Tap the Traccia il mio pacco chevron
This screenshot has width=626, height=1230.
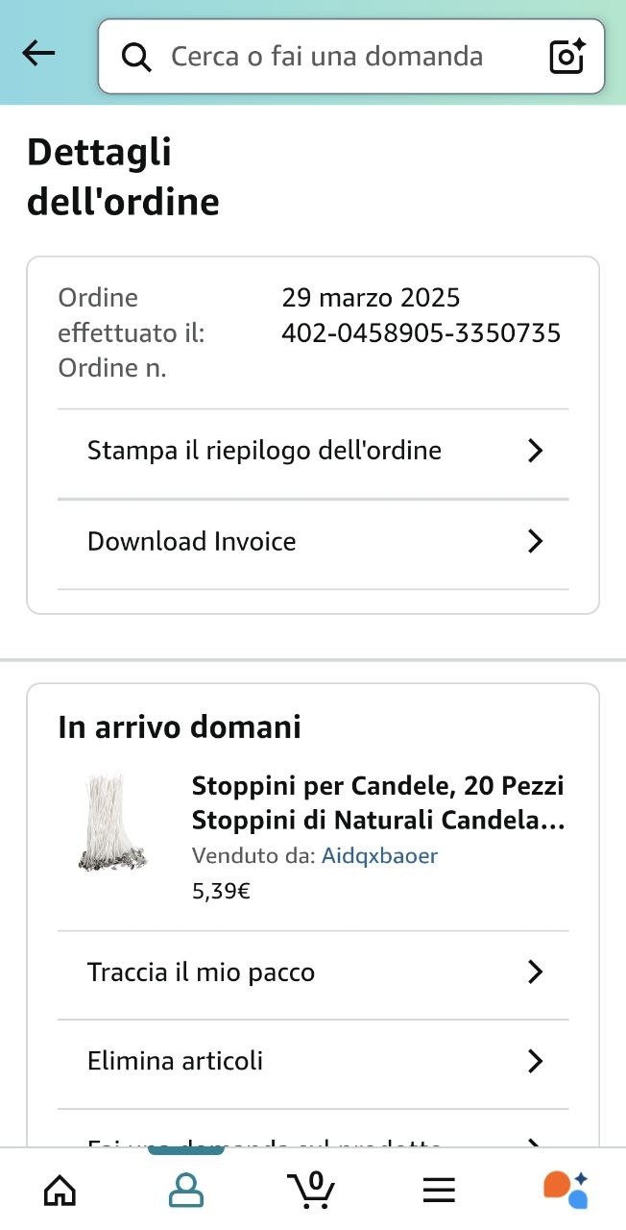tap(536, 972)
